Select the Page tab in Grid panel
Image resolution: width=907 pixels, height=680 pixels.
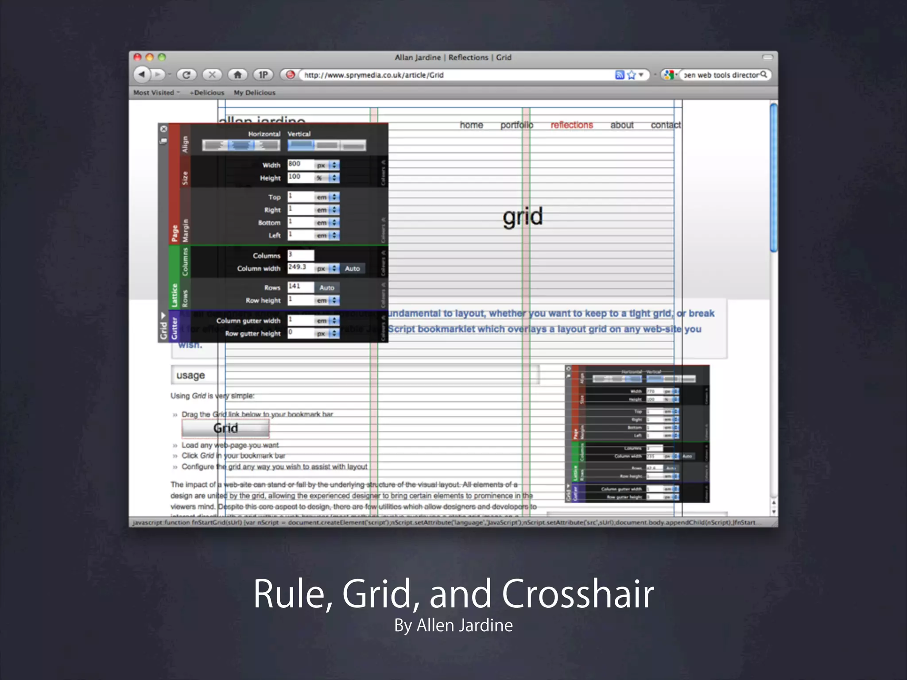point(174,184)
